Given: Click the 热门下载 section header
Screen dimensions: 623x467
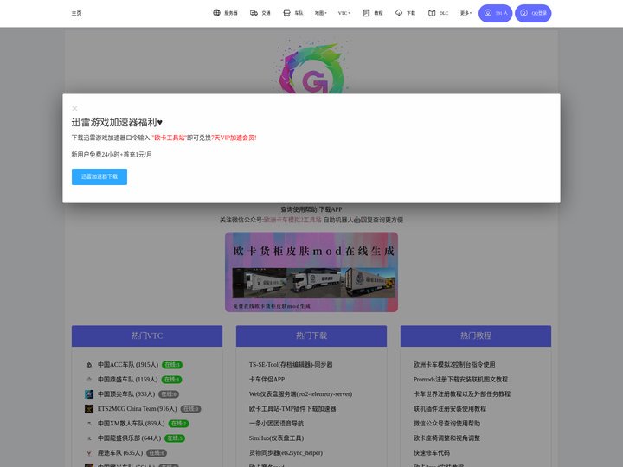Looking at the screenshot, I should pos(311,336).
